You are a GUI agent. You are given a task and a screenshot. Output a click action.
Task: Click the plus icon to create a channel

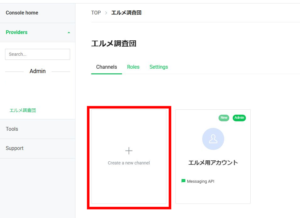[129, 151]
